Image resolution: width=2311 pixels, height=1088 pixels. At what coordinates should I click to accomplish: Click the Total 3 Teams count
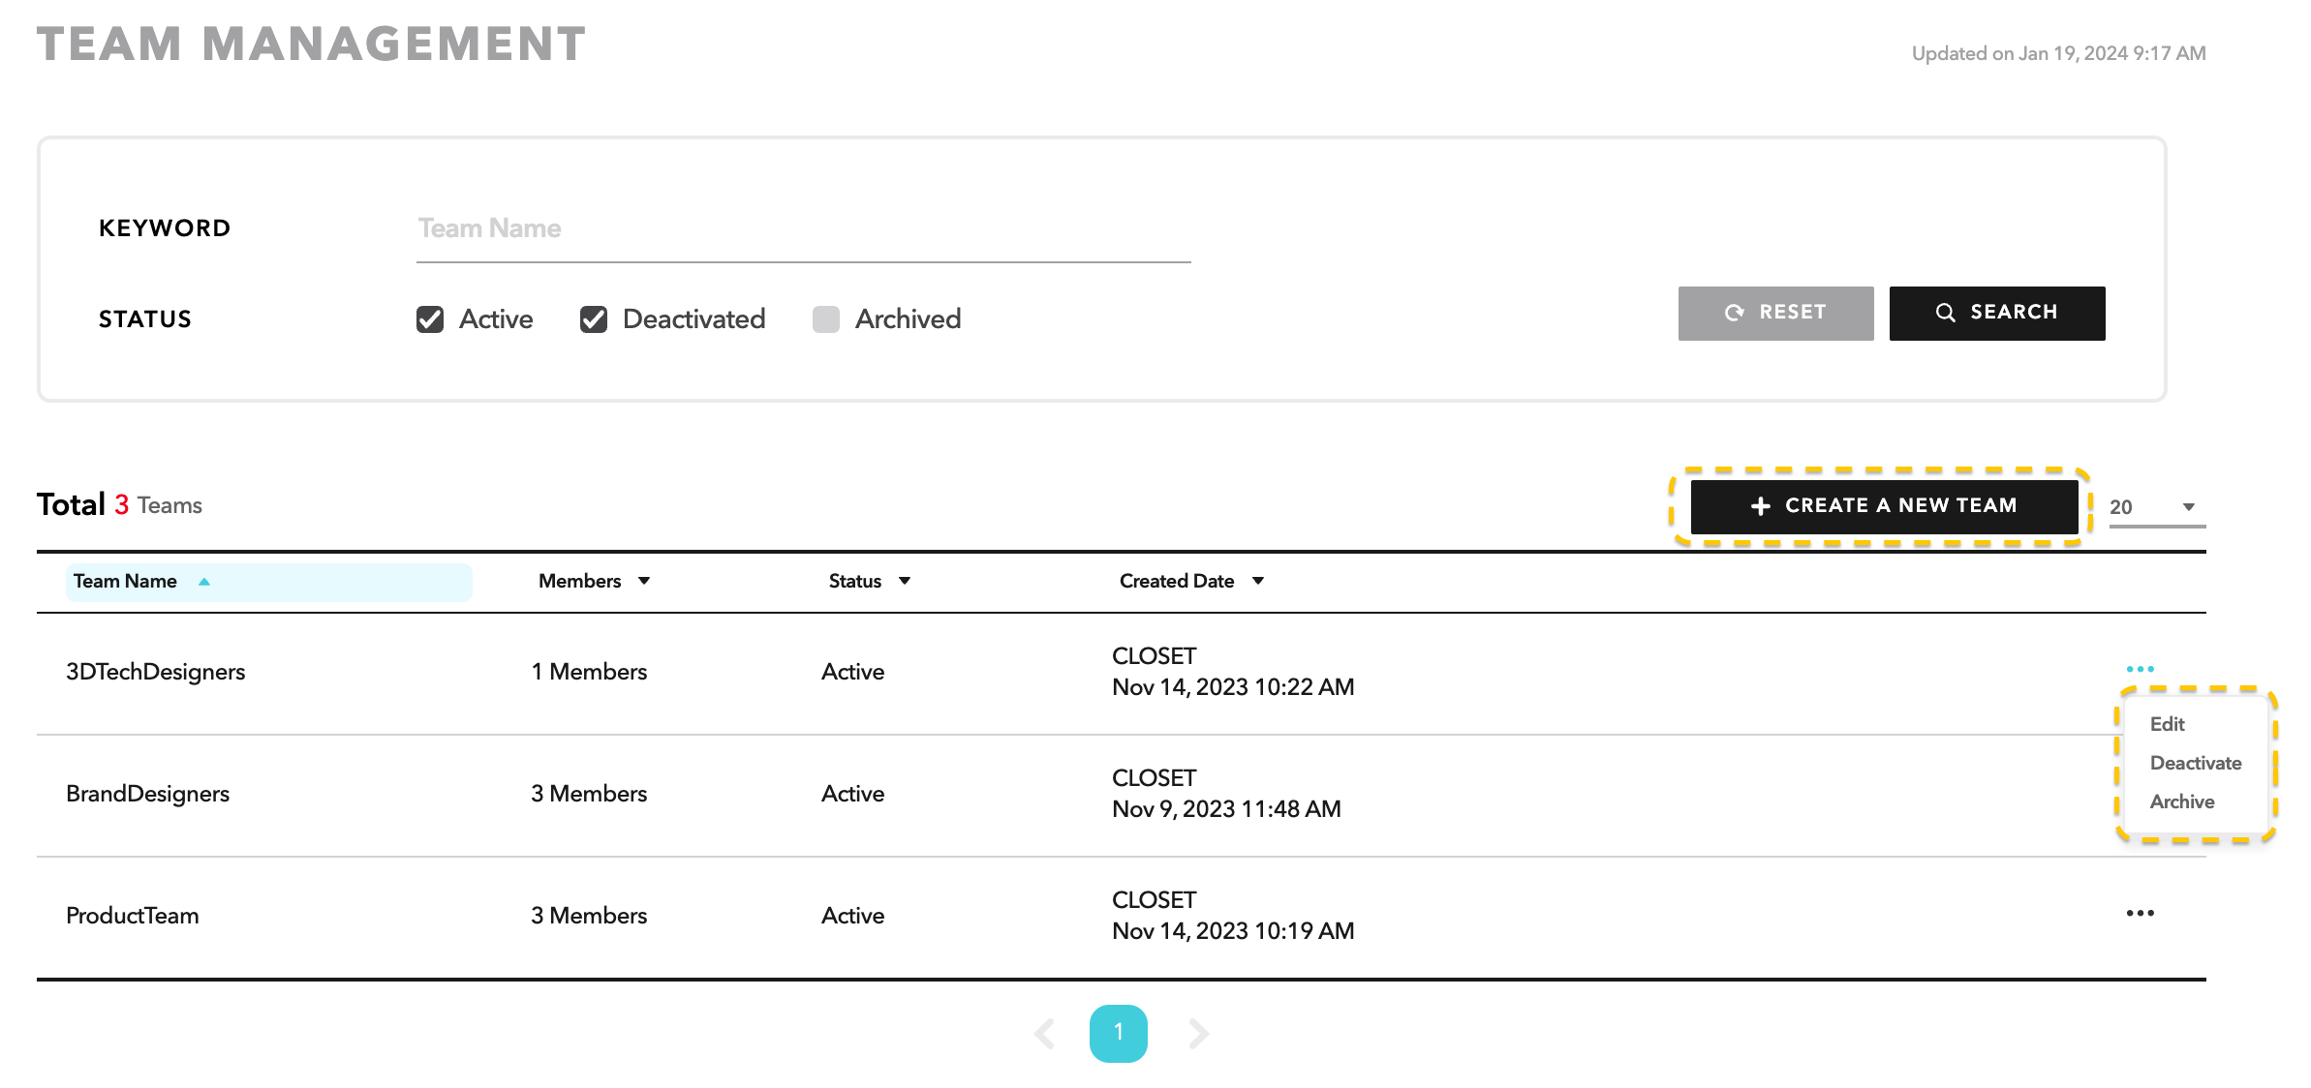click(120, 504)
